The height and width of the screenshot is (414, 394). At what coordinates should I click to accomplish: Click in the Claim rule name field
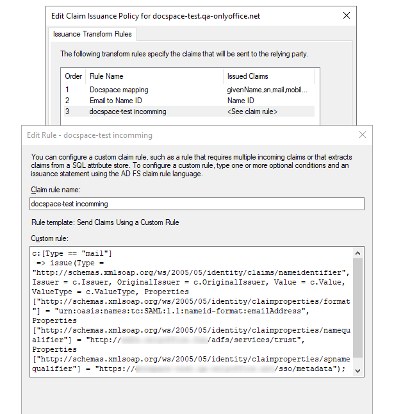pyautogui.click(x=197, y=204)
